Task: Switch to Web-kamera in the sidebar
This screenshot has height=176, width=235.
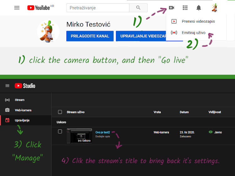Action: 23,110
